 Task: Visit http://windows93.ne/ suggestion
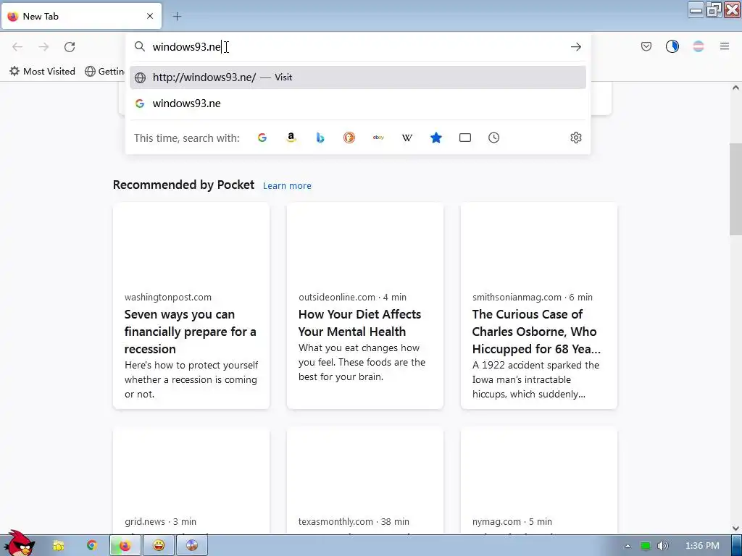pyautogui.click(x=358, y=77)
